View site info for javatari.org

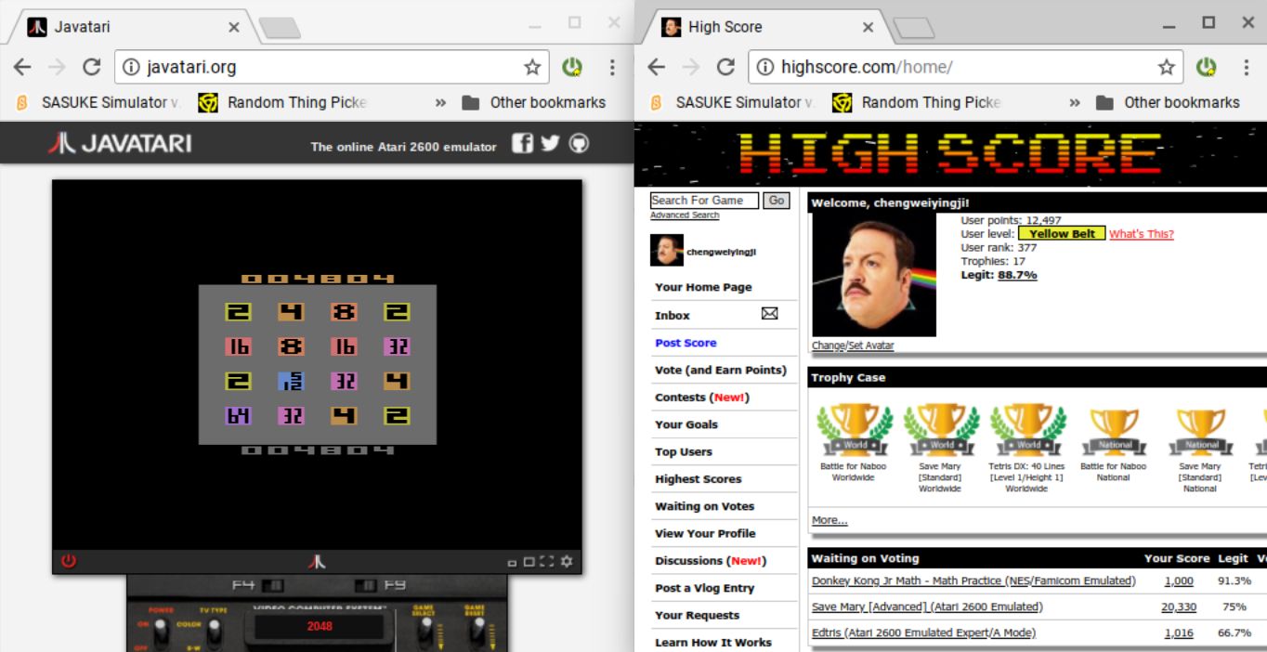coord(132,67)
